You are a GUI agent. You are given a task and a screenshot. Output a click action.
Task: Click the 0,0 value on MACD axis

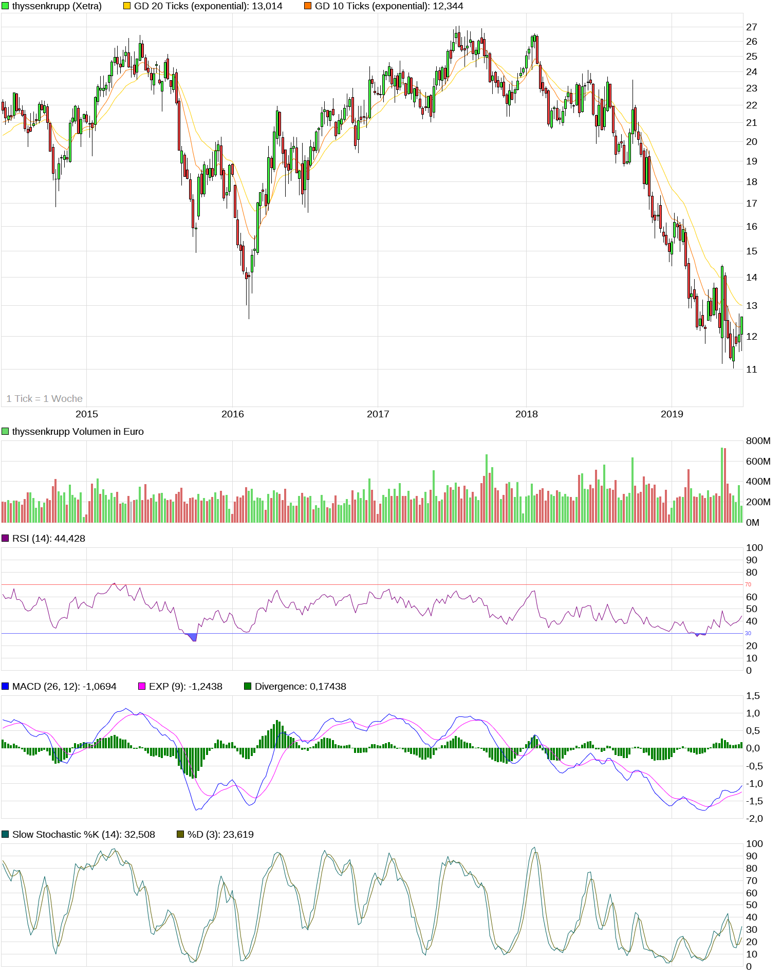coord(753,748)
